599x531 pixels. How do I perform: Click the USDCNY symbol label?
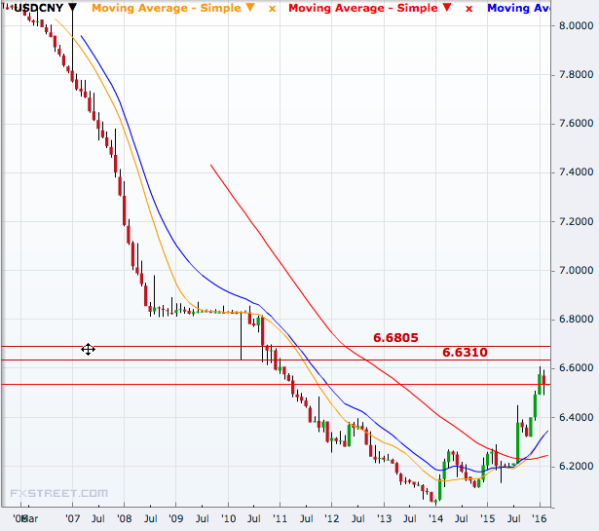(x=38, y=8)
